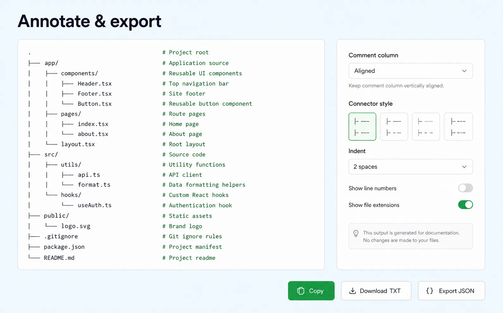Click the '# API client' comment

click(x=182, y=175)
